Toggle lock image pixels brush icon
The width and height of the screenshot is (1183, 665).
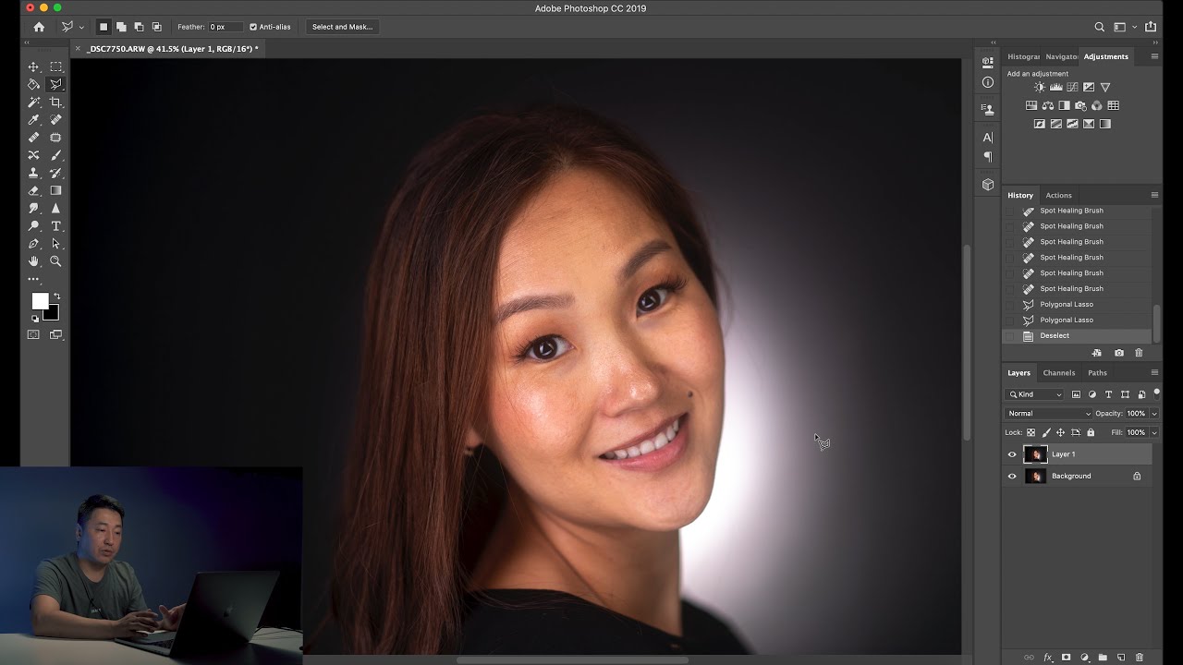click(x=1046, y=432)
